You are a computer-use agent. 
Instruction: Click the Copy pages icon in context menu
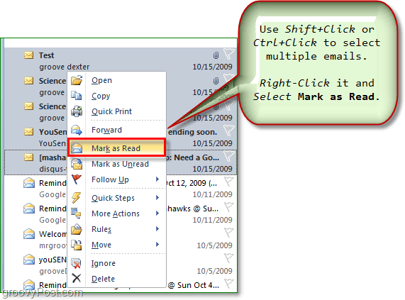[x=77, y=96]
